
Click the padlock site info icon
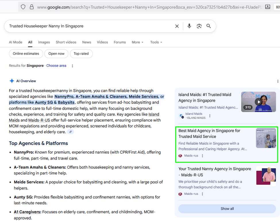(32, 7)
